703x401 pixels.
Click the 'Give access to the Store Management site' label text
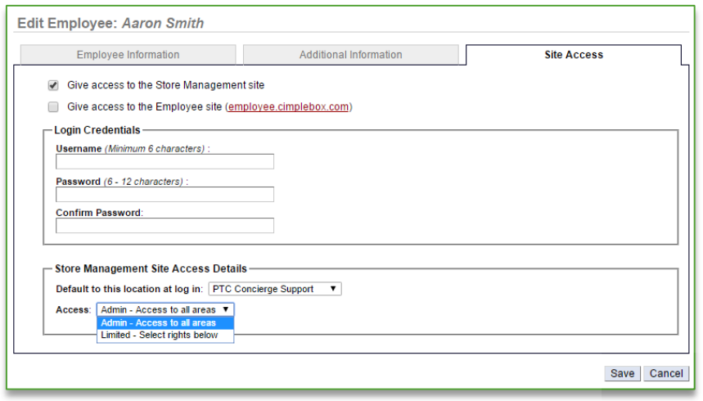(x=165, y=85)
